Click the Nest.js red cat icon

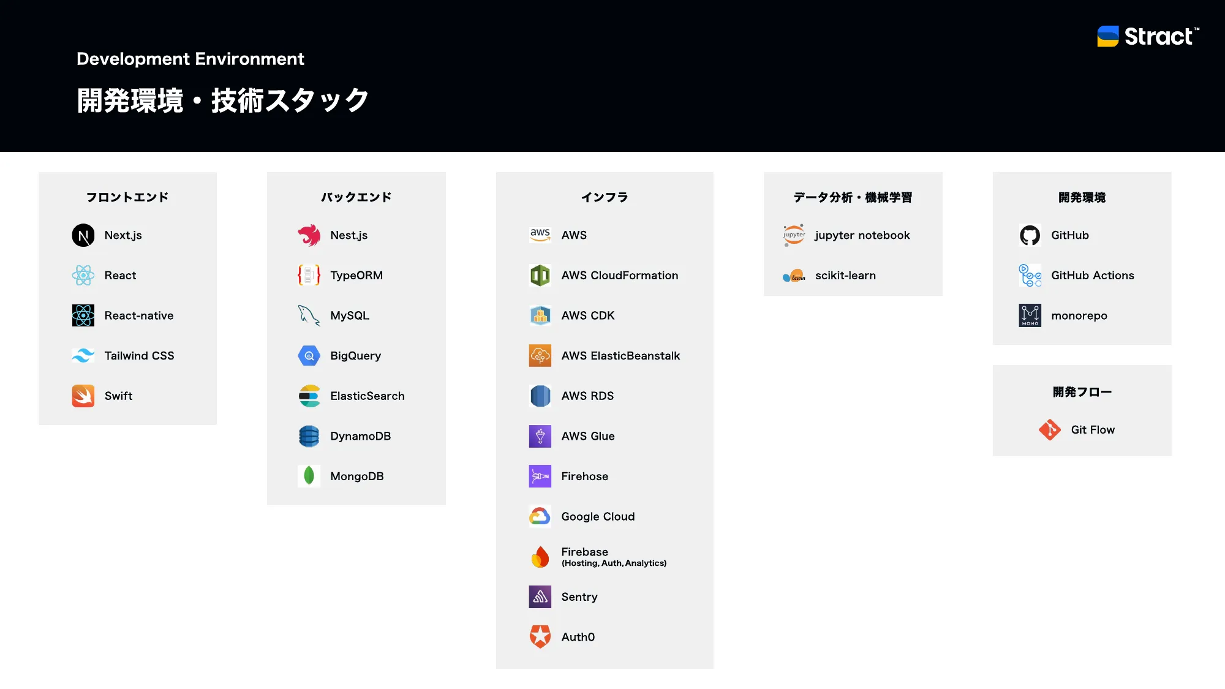[309, 235]
